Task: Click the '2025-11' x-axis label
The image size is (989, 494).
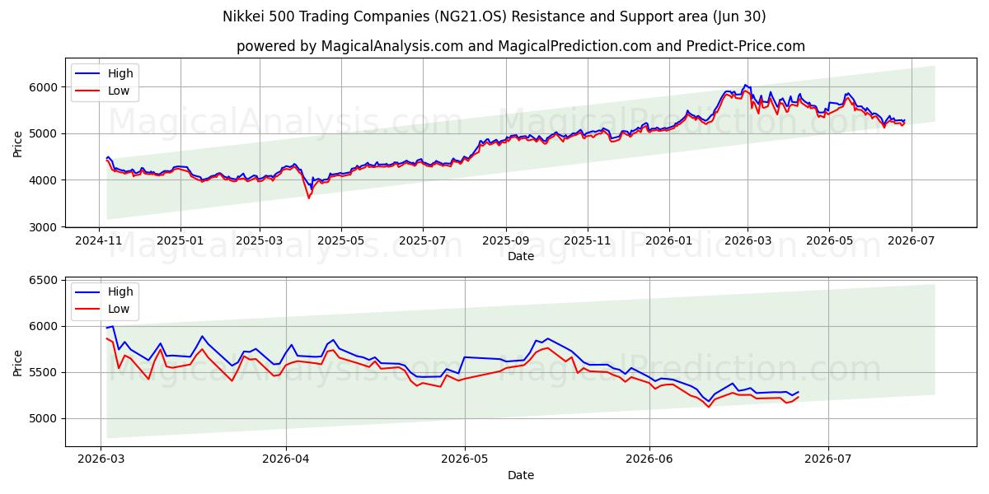Action: click(587, 242)
